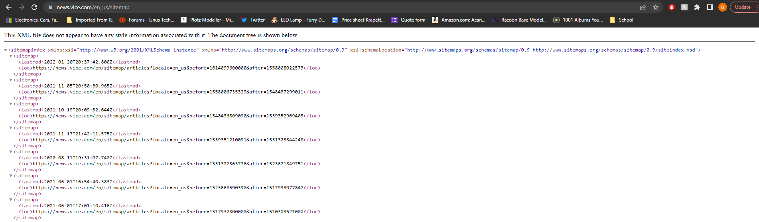Screen dimensions: 759x222
Task: Collapse the root sitemapindex node
Action: (x=6, y=50)
